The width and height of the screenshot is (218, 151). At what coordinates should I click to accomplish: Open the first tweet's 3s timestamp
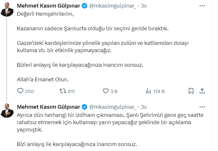tap(144, 6)
